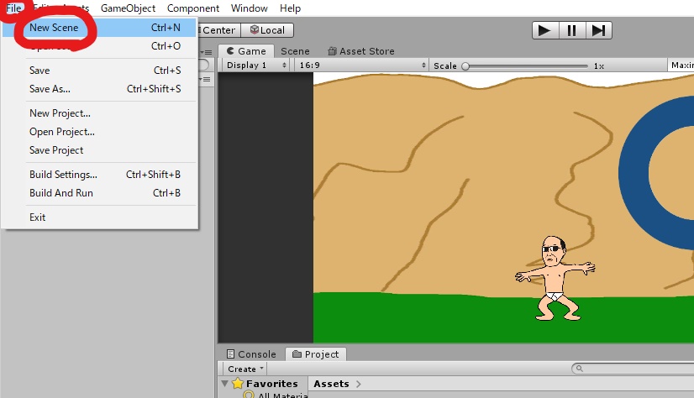Switch to the Scene tab
694x398 pixels.
(x=295, y=51)
